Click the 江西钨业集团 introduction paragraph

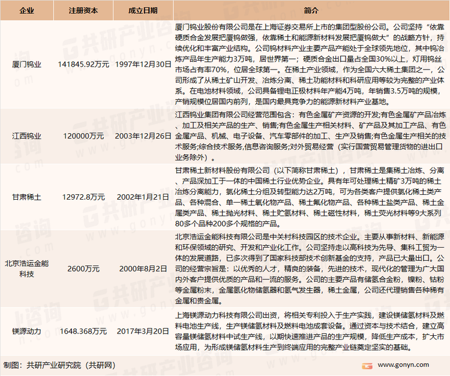tap(310, 136)
